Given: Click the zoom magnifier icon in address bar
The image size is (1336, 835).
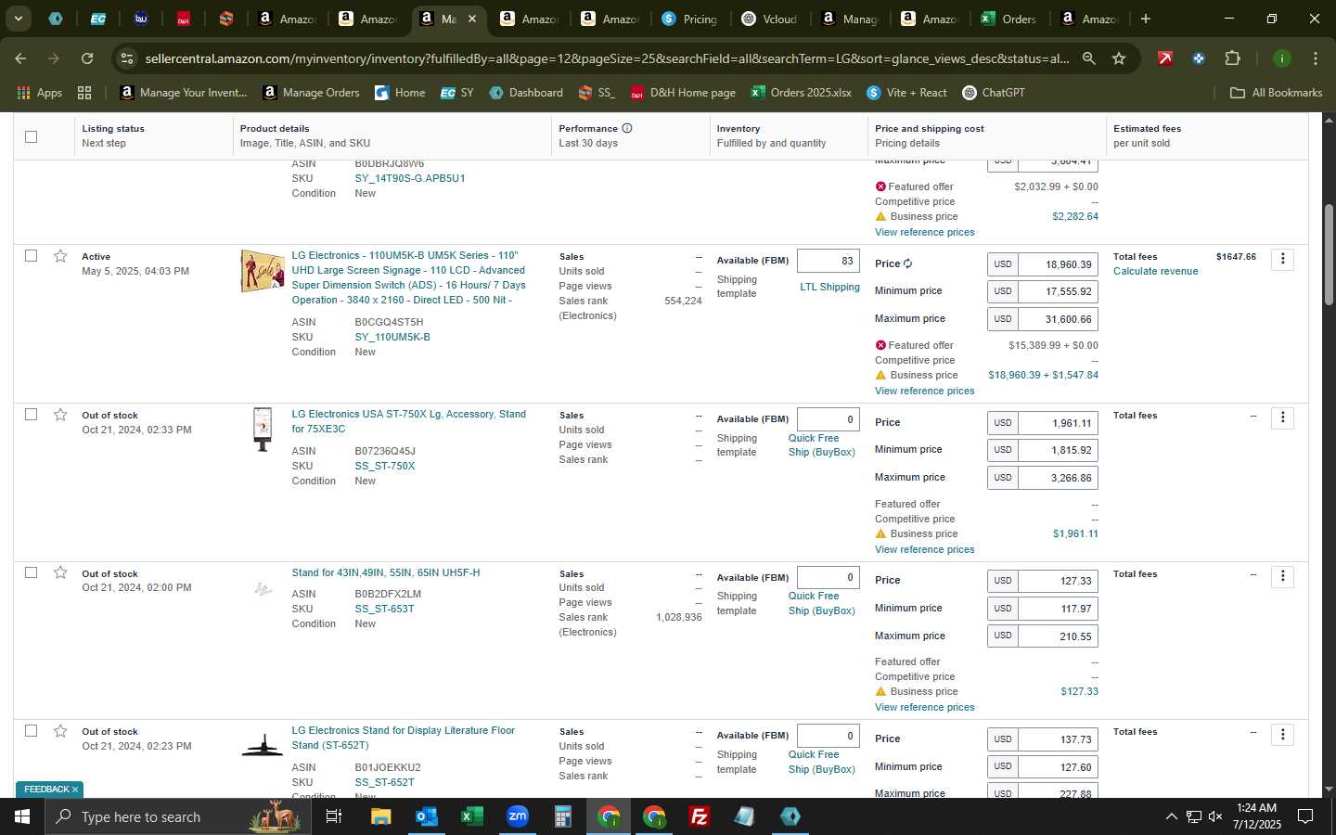Looking at the screenshot, I should 1088,58.
